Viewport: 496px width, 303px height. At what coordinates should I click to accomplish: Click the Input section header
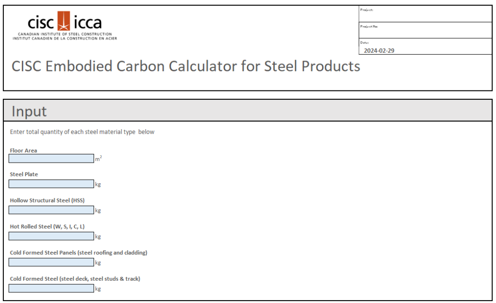coord(30,111)
